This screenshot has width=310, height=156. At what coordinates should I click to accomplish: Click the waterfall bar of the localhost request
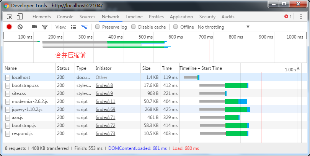[192, 77]
